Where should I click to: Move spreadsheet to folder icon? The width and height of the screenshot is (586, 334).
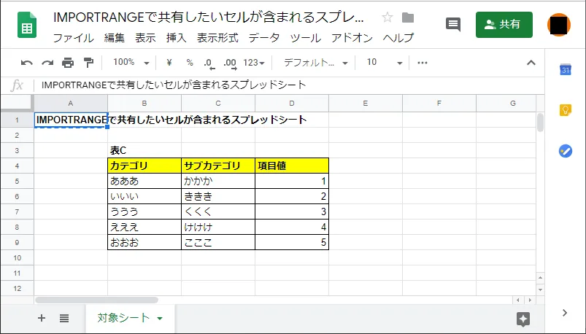(x=408, y=18)
